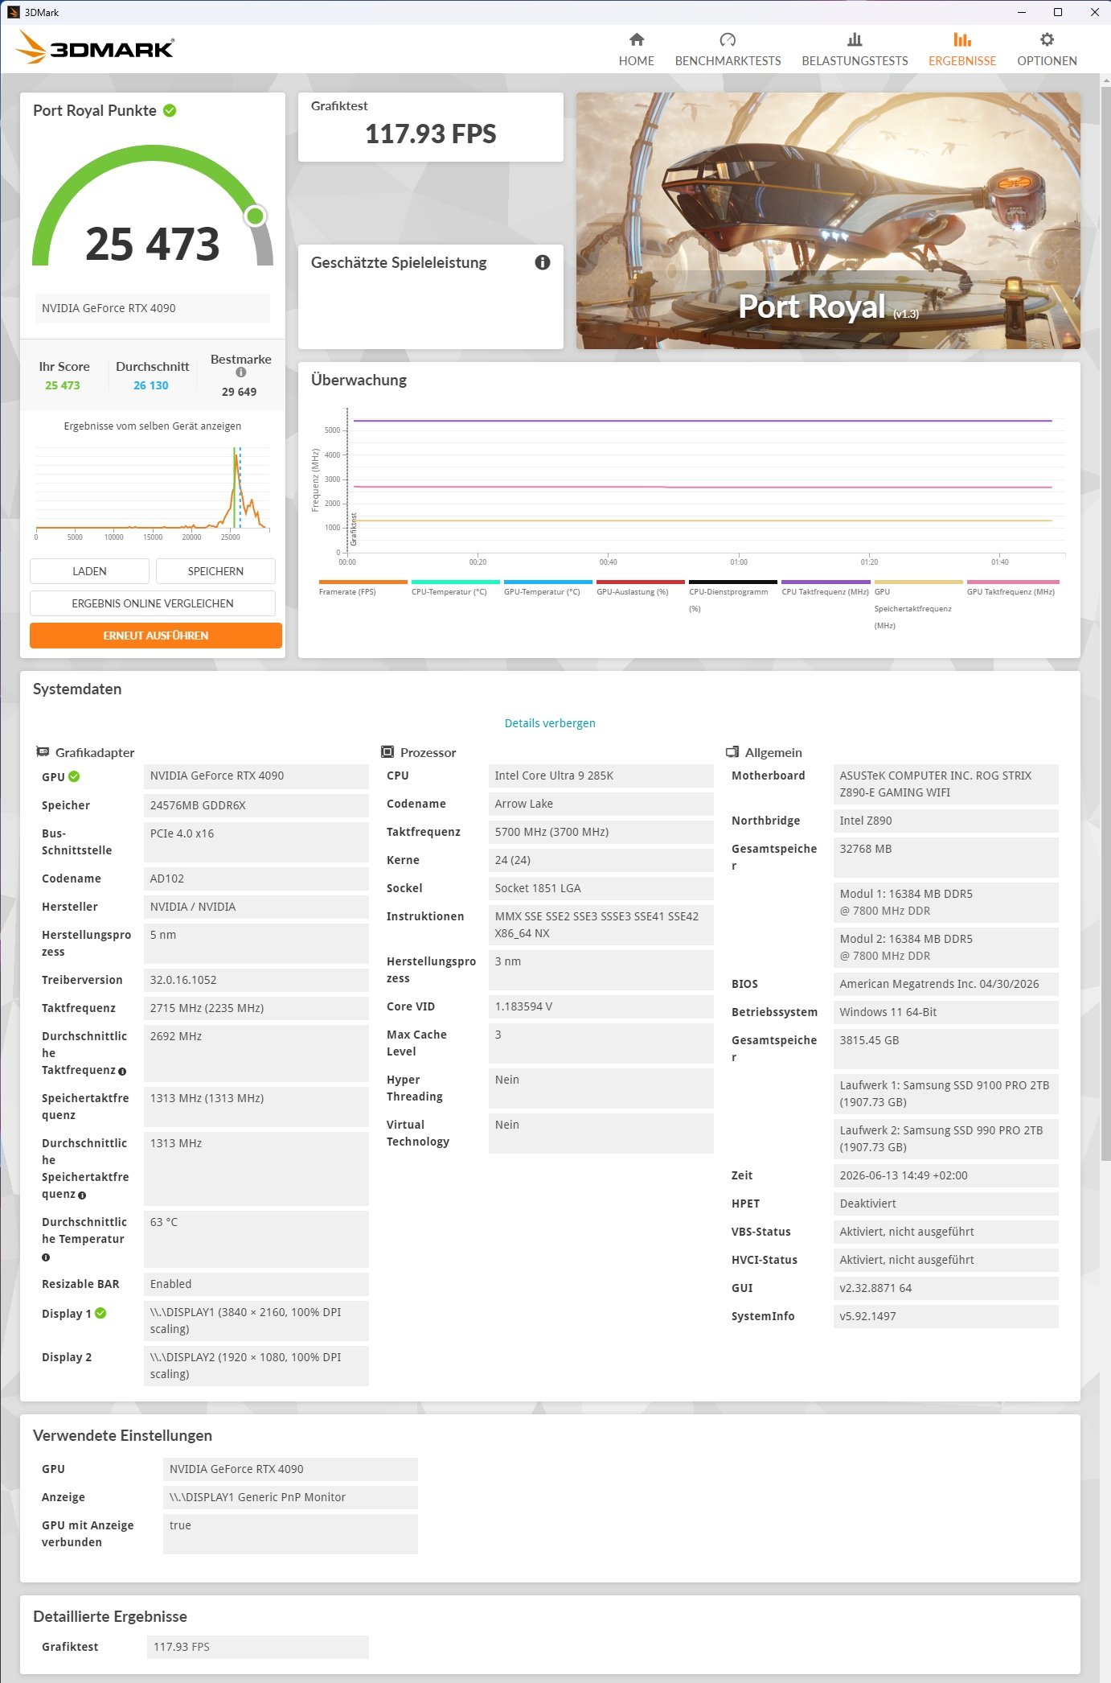Select the ERGEBNISSE tab
The width and height of the screenshot is (1111, 1683).
[x=962, y=49]
